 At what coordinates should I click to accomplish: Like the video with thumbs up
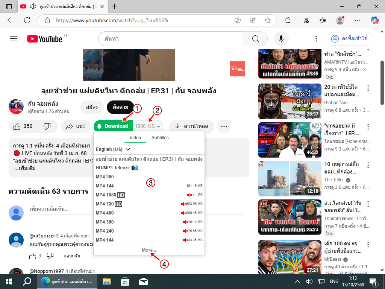coord(23,126)
